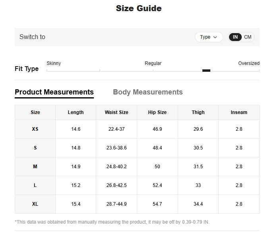Click the Length column header
This screenshot has width=266, height=232.
(76, 112)
